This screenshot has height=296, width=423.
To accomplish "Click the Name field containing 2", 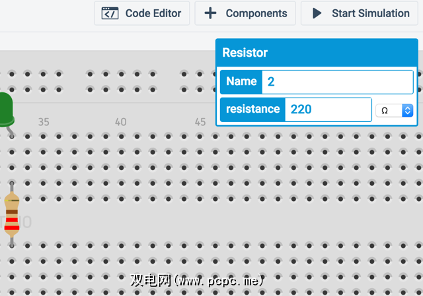I will click(x=337, y=82).
